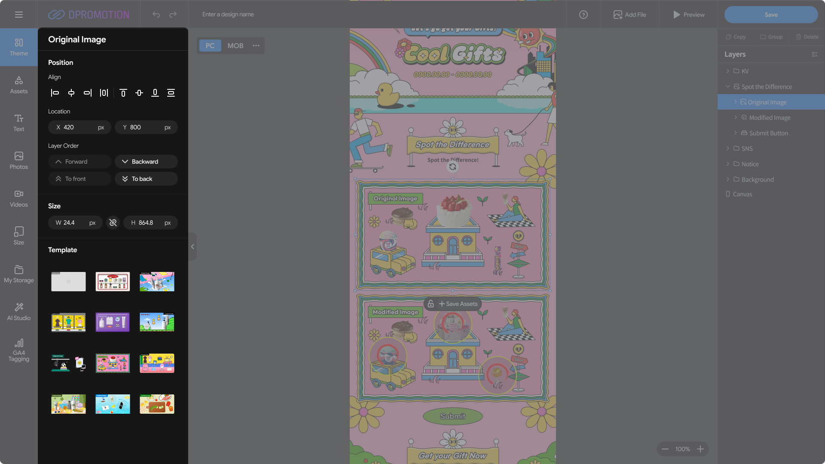Image resolution: width=825 pixels, height=464 pixels.
Task: Switch to MOB device view
Action: (235, 46)
